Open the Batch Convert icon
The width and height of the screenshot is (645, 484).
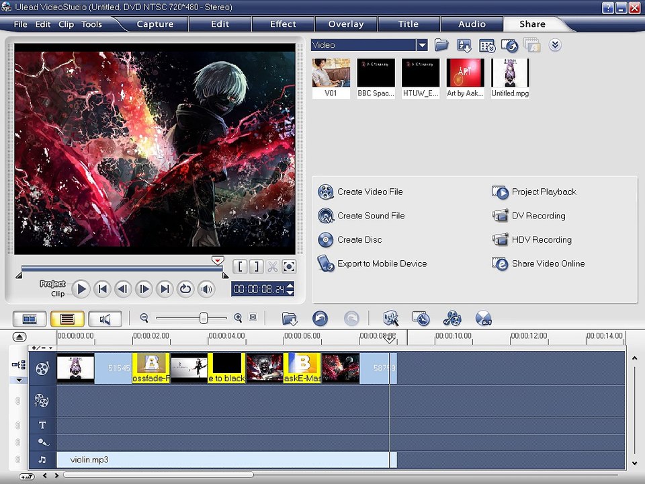pos(421,318)
